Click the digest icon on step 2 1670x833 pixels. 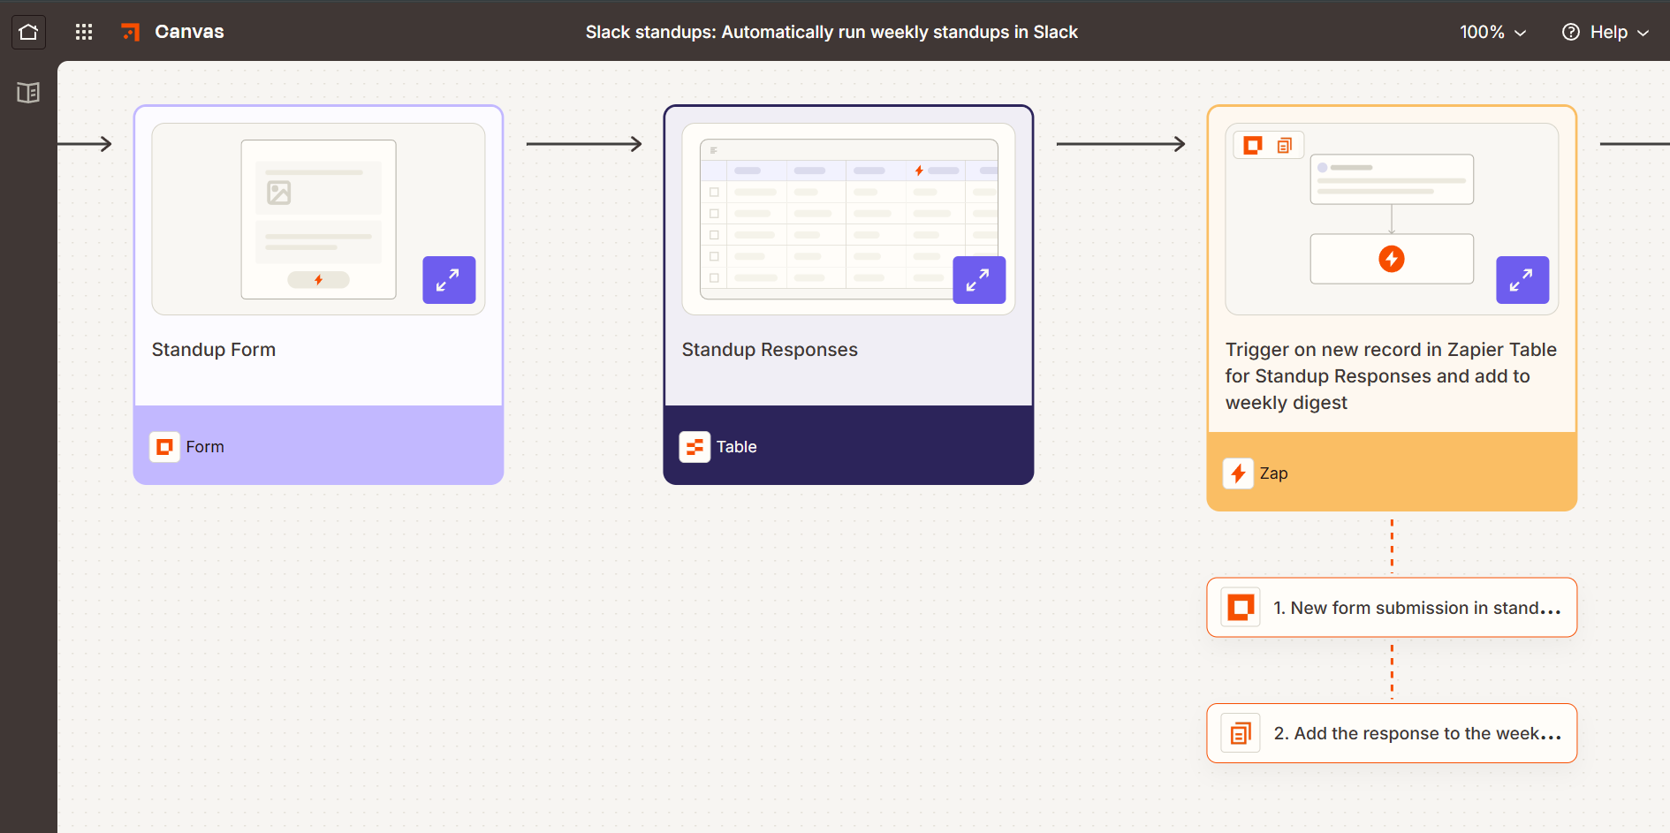click(x=1240, y=732)
